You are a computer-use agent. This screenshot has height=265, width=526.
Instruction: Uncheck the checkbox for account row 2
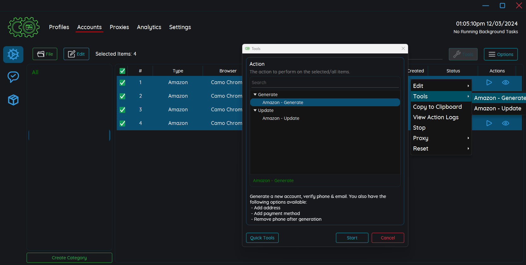(122, 96)
